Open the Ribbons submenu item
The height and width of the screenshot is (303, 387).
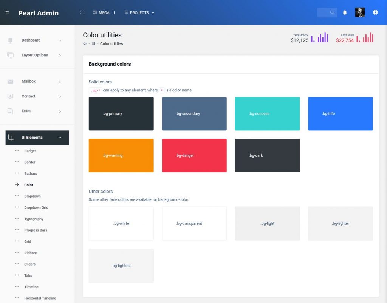point(31,253)
